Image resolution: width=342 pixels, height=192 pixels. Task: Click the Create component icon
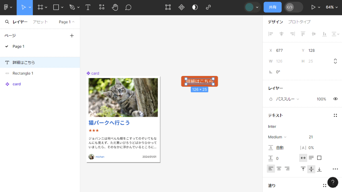182,7
